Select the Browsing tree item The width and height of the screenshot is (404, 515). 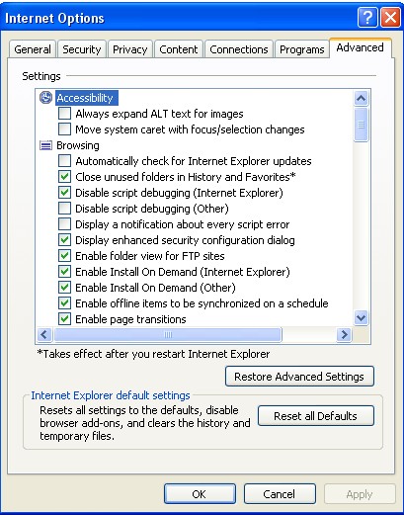pos(78,145)
